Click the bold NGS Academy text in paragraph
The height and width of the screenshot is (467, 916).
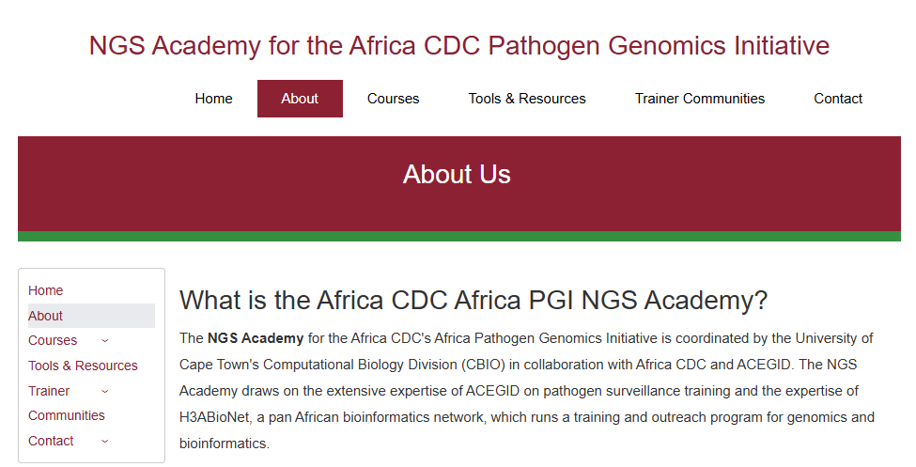(256, 338)
